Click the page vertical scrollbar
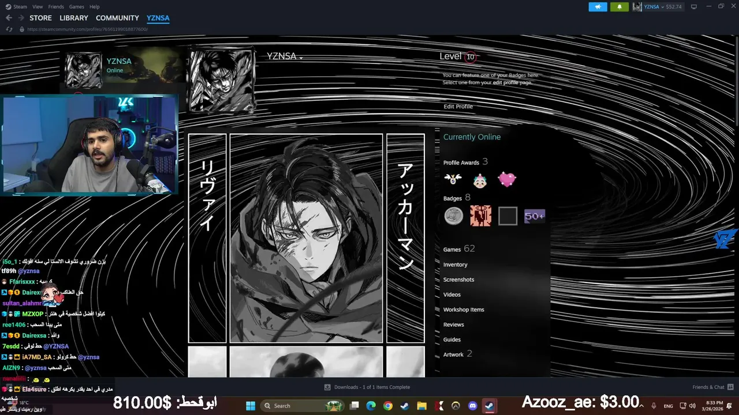 coord(736,81)
